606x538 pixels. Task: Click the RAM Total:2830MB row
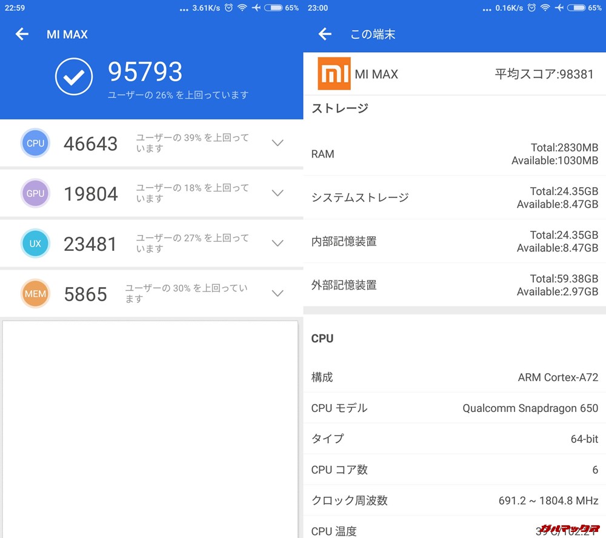pyautogui.click(x=454, y=154)
